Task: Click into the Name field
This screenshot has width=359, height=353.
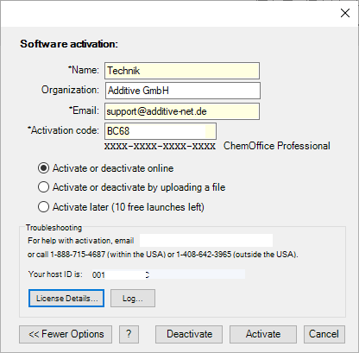Action: (182, 71)
